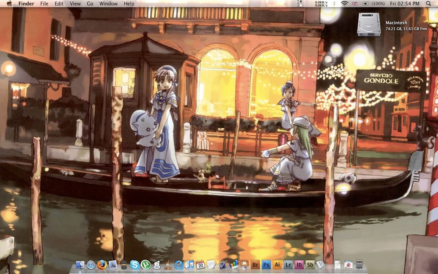Image resolution: width=438 pixels, height=274 pixels.
Task: Open the Bluetooth status menu
Action: tap(334, 3)
